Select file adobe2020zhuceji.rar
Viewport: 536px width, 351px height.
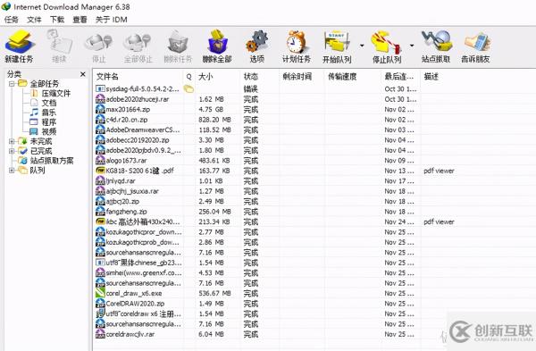click(x=138, y=99)
